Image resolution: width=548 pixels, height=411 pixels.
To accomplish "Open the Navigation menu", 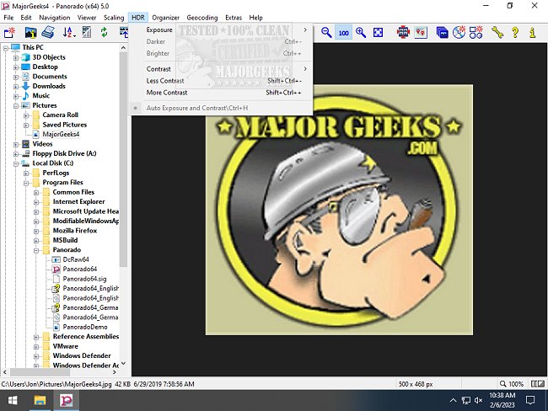I will (x=55, y=18).
